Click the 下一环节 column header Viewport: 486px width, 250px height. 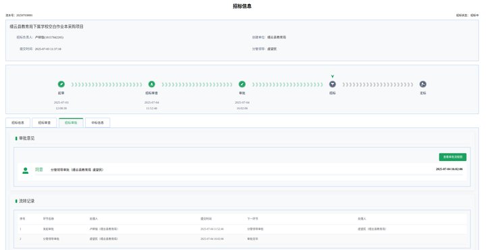click(x=252, y=219)
